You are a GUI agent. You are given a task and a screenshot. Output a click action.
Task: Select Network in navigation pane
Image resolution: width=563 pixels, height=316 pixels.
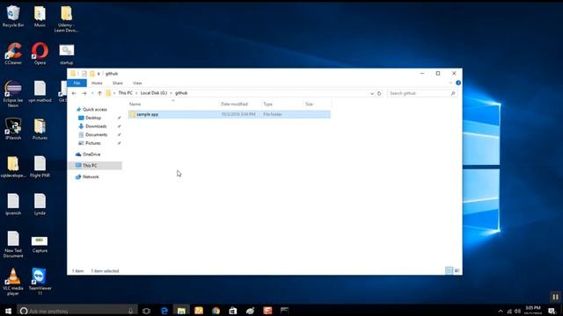point(91,177)
